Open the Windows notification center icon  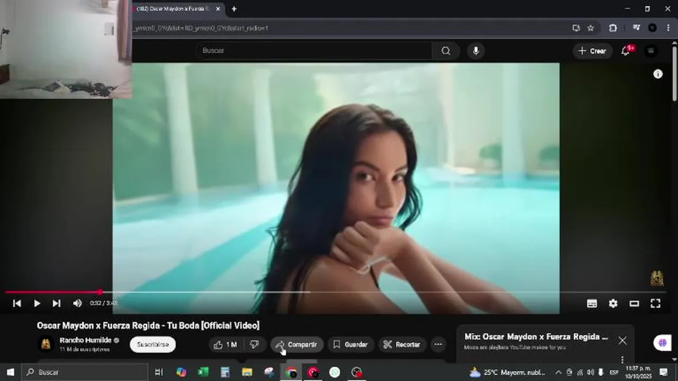click(x=664, y=372)
